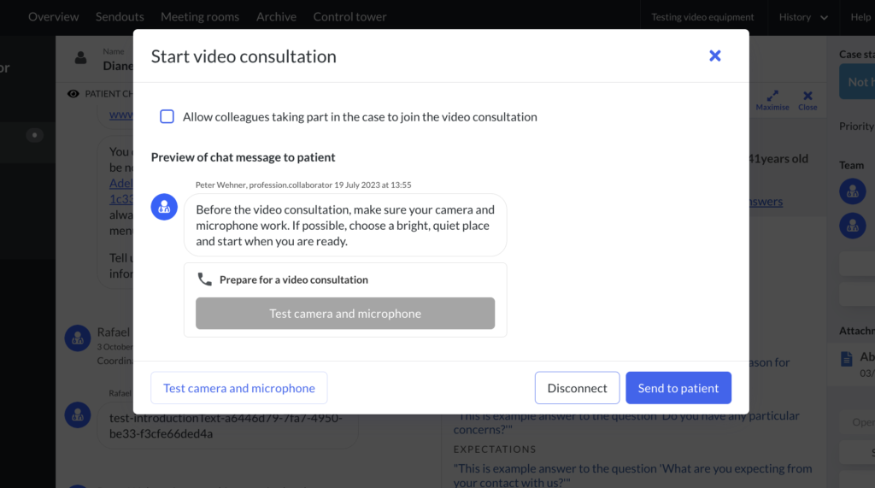Click Rafael's avatar in the chat

pyautogui.click(x=78, y=338)
